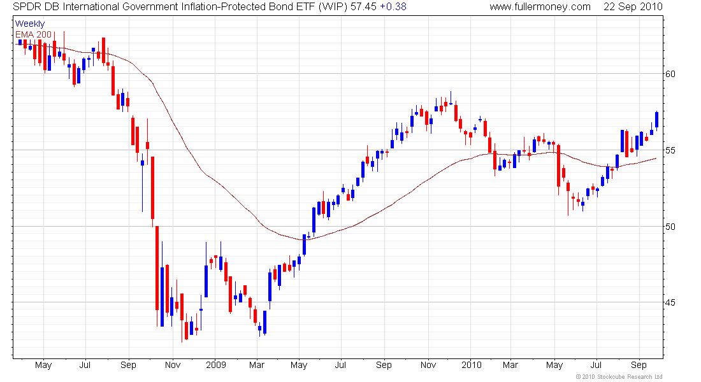
Task: Click the price value 57.45
Action: [363, 7]
